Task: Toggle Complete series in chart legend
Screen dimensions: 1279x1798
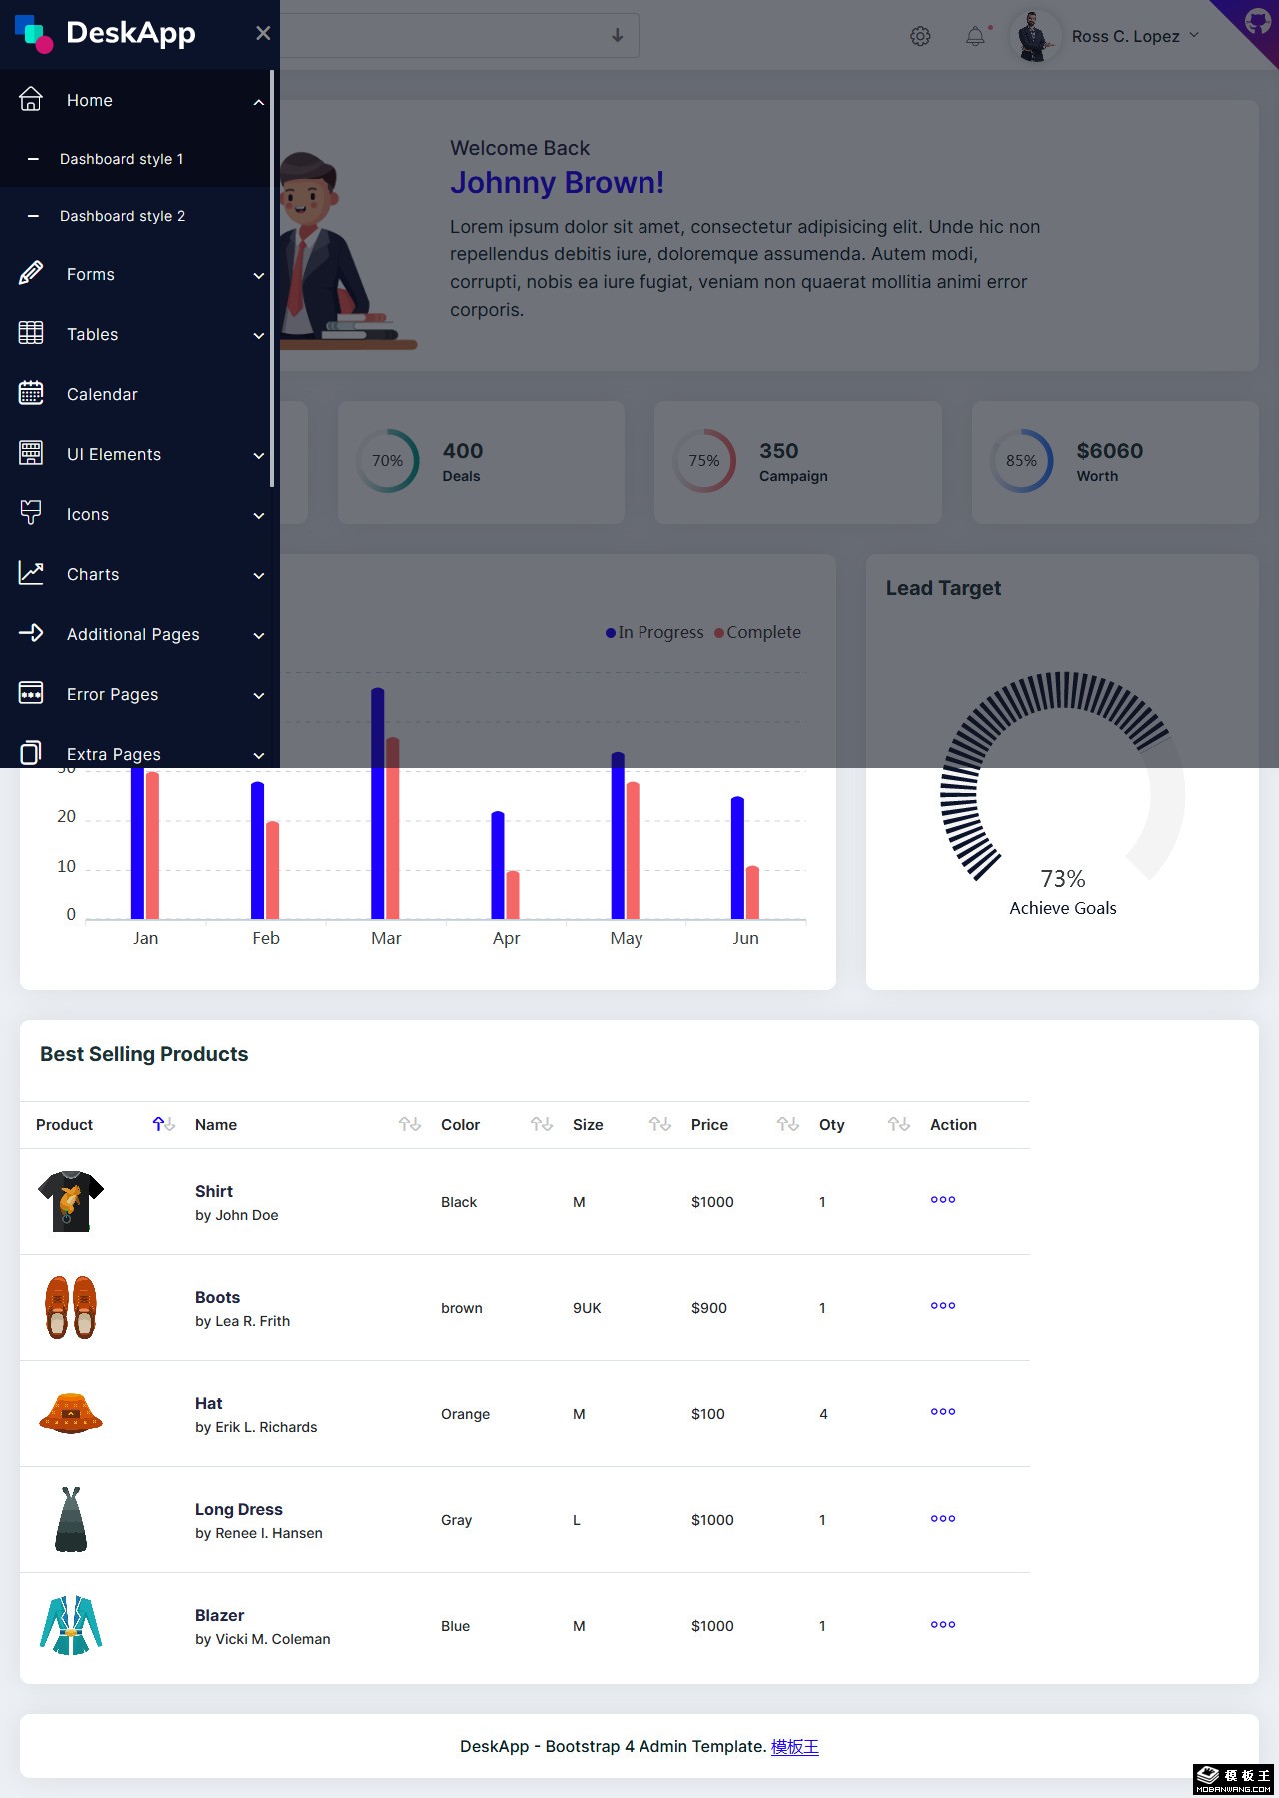Action: pyautogui.click(x=757, y=632)
